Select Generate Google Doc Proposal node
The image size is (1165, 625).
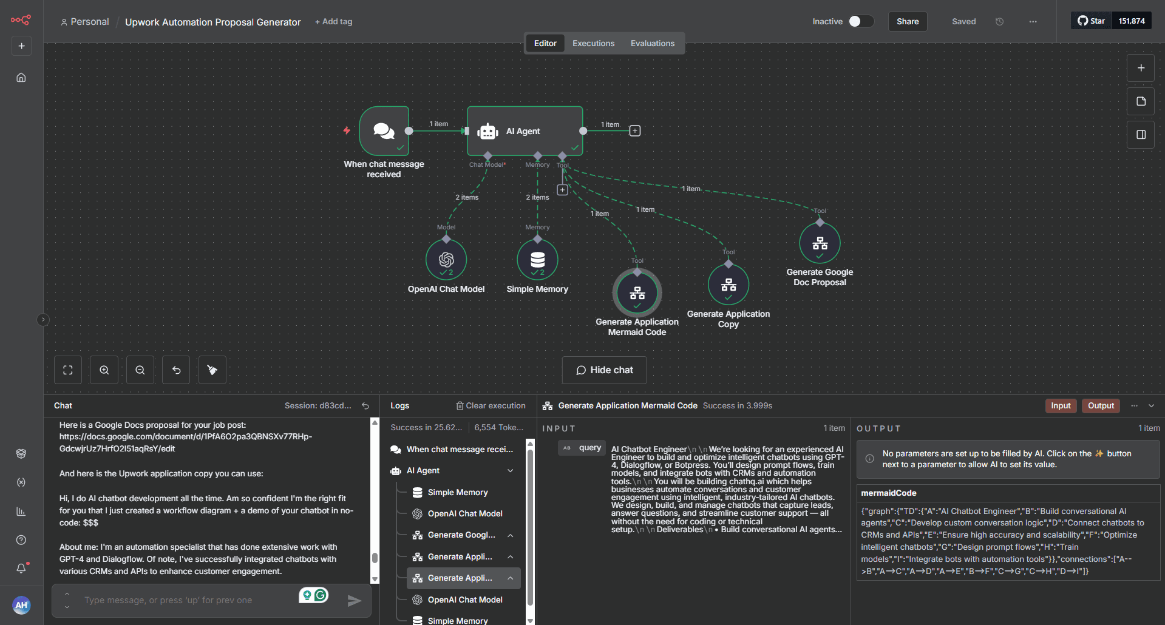(820, 243)
